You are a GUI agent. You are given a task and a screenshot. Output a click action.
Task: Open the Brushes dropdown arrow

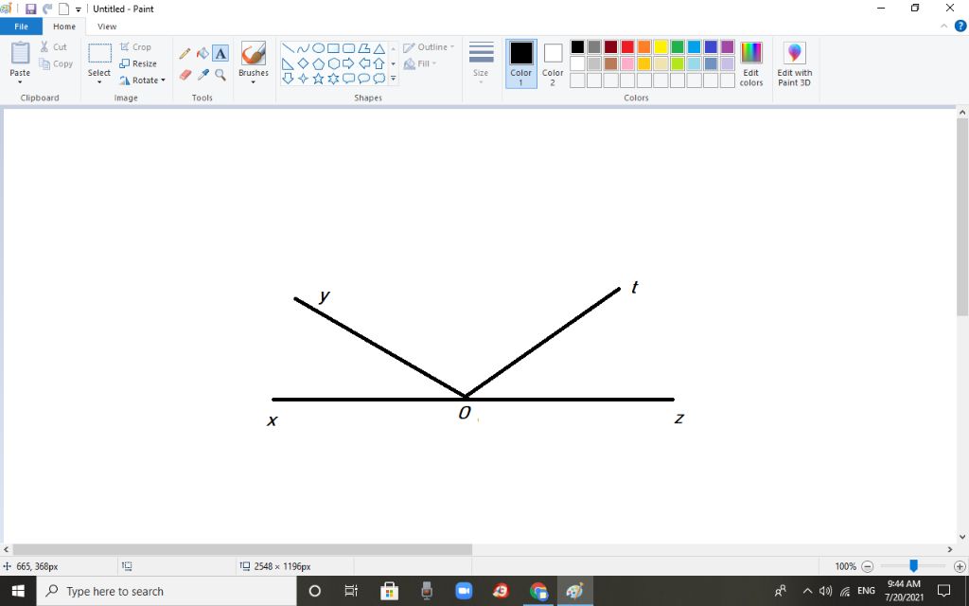tap(254, 82)
